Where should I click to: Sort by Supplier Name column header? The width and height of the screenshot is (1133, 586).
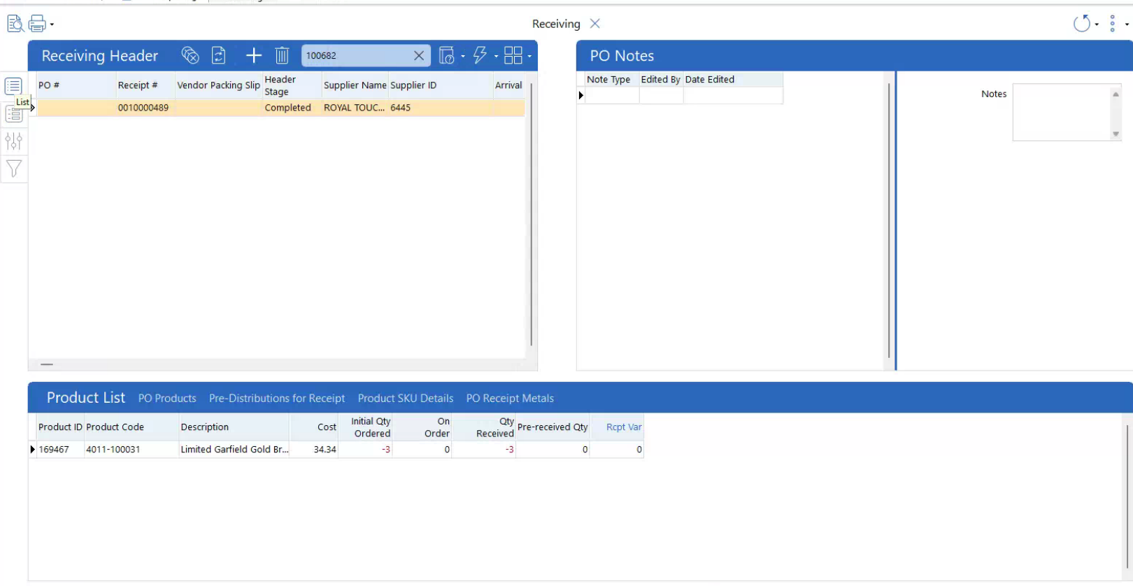355,85
